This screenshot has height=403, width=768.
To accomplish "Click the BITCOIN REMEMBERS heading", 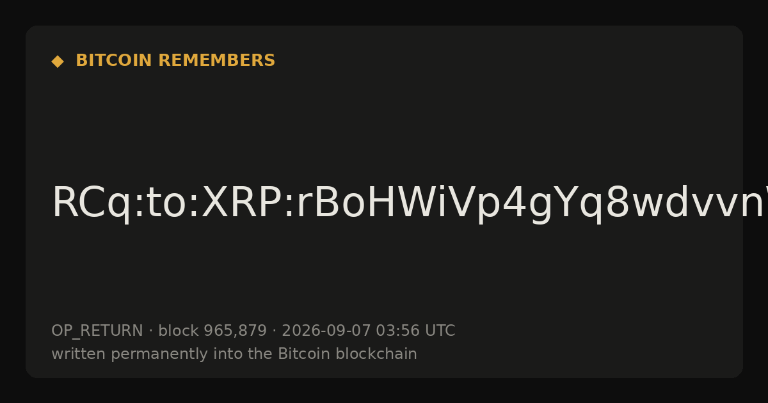I will (175, 61).
